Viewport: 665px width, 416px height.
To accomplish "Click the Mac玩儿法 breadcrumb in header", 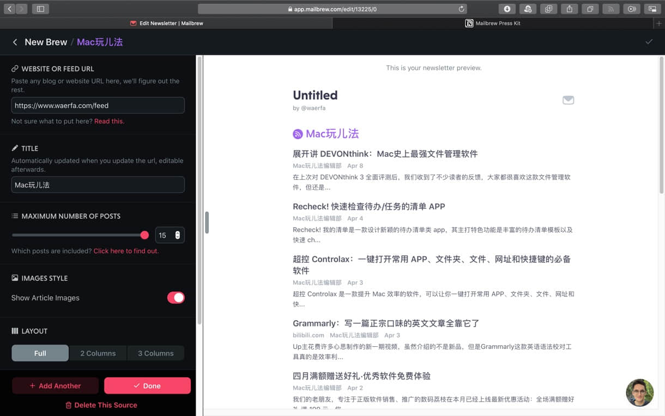I will (100, 42).
